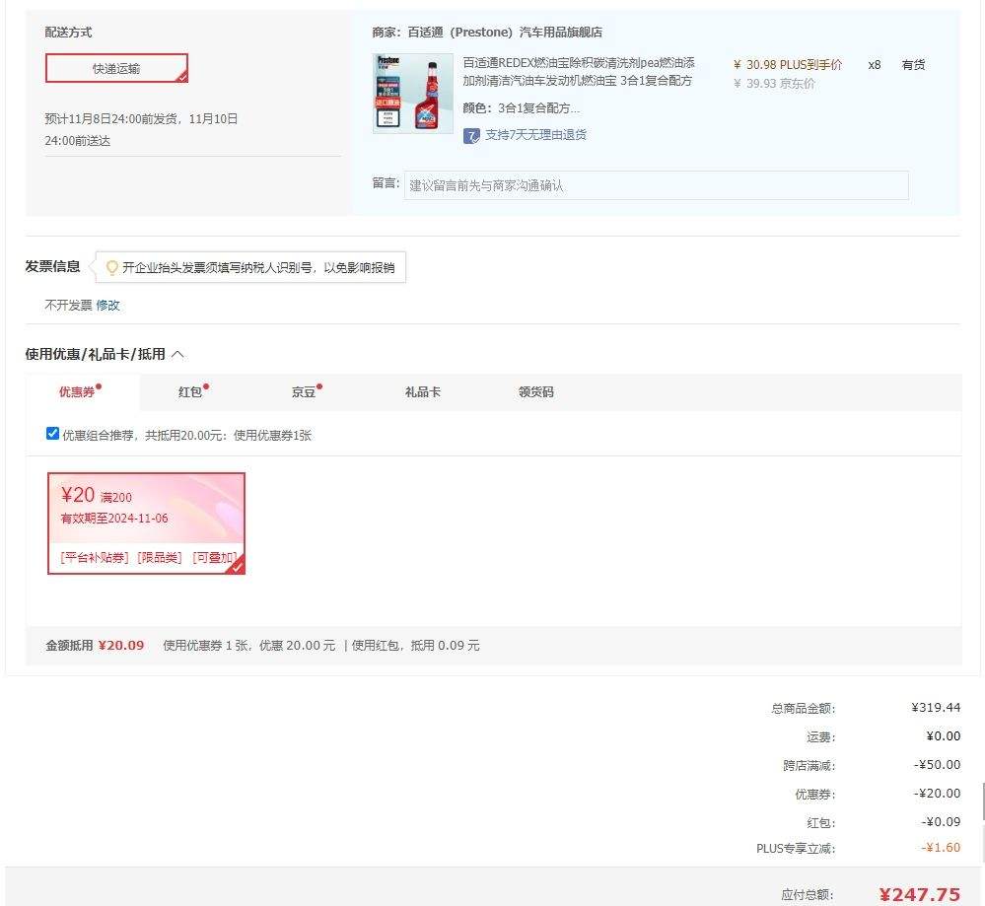Click the lightbulb tip icon beside invoice notice
This screenshot has width=985, height=906.
(113, 266)
